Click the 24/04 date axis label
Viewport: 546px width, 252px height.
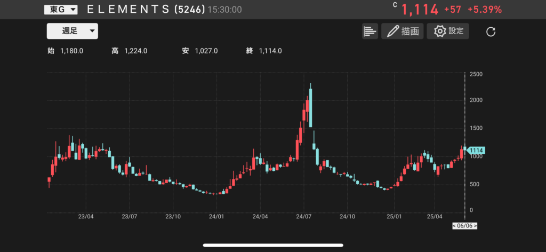pos(260,216)
